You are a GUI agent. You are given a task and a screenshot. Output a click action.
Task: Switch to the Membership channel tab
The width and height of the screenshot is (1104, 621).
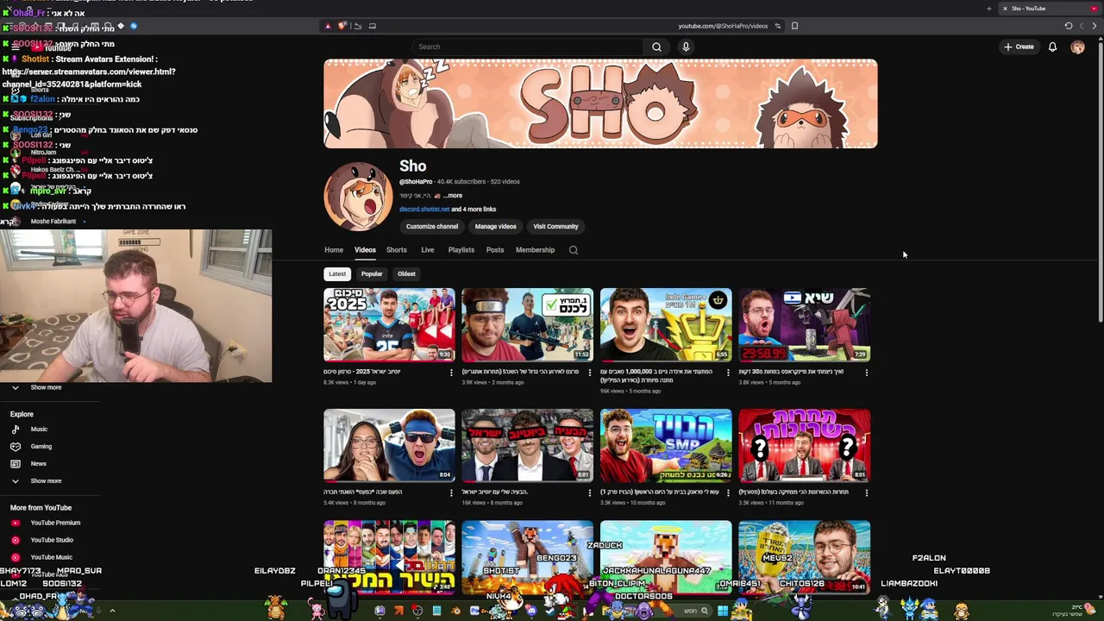pyautogui.click(x=535, y=250)
